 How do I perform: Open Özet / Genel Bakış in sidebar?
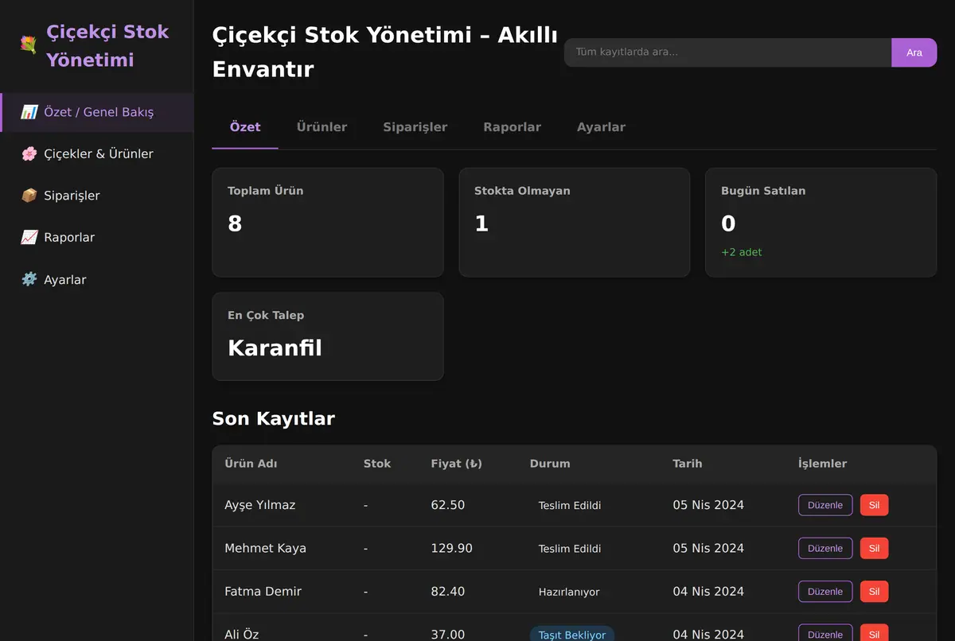click(x=96, y=112)
